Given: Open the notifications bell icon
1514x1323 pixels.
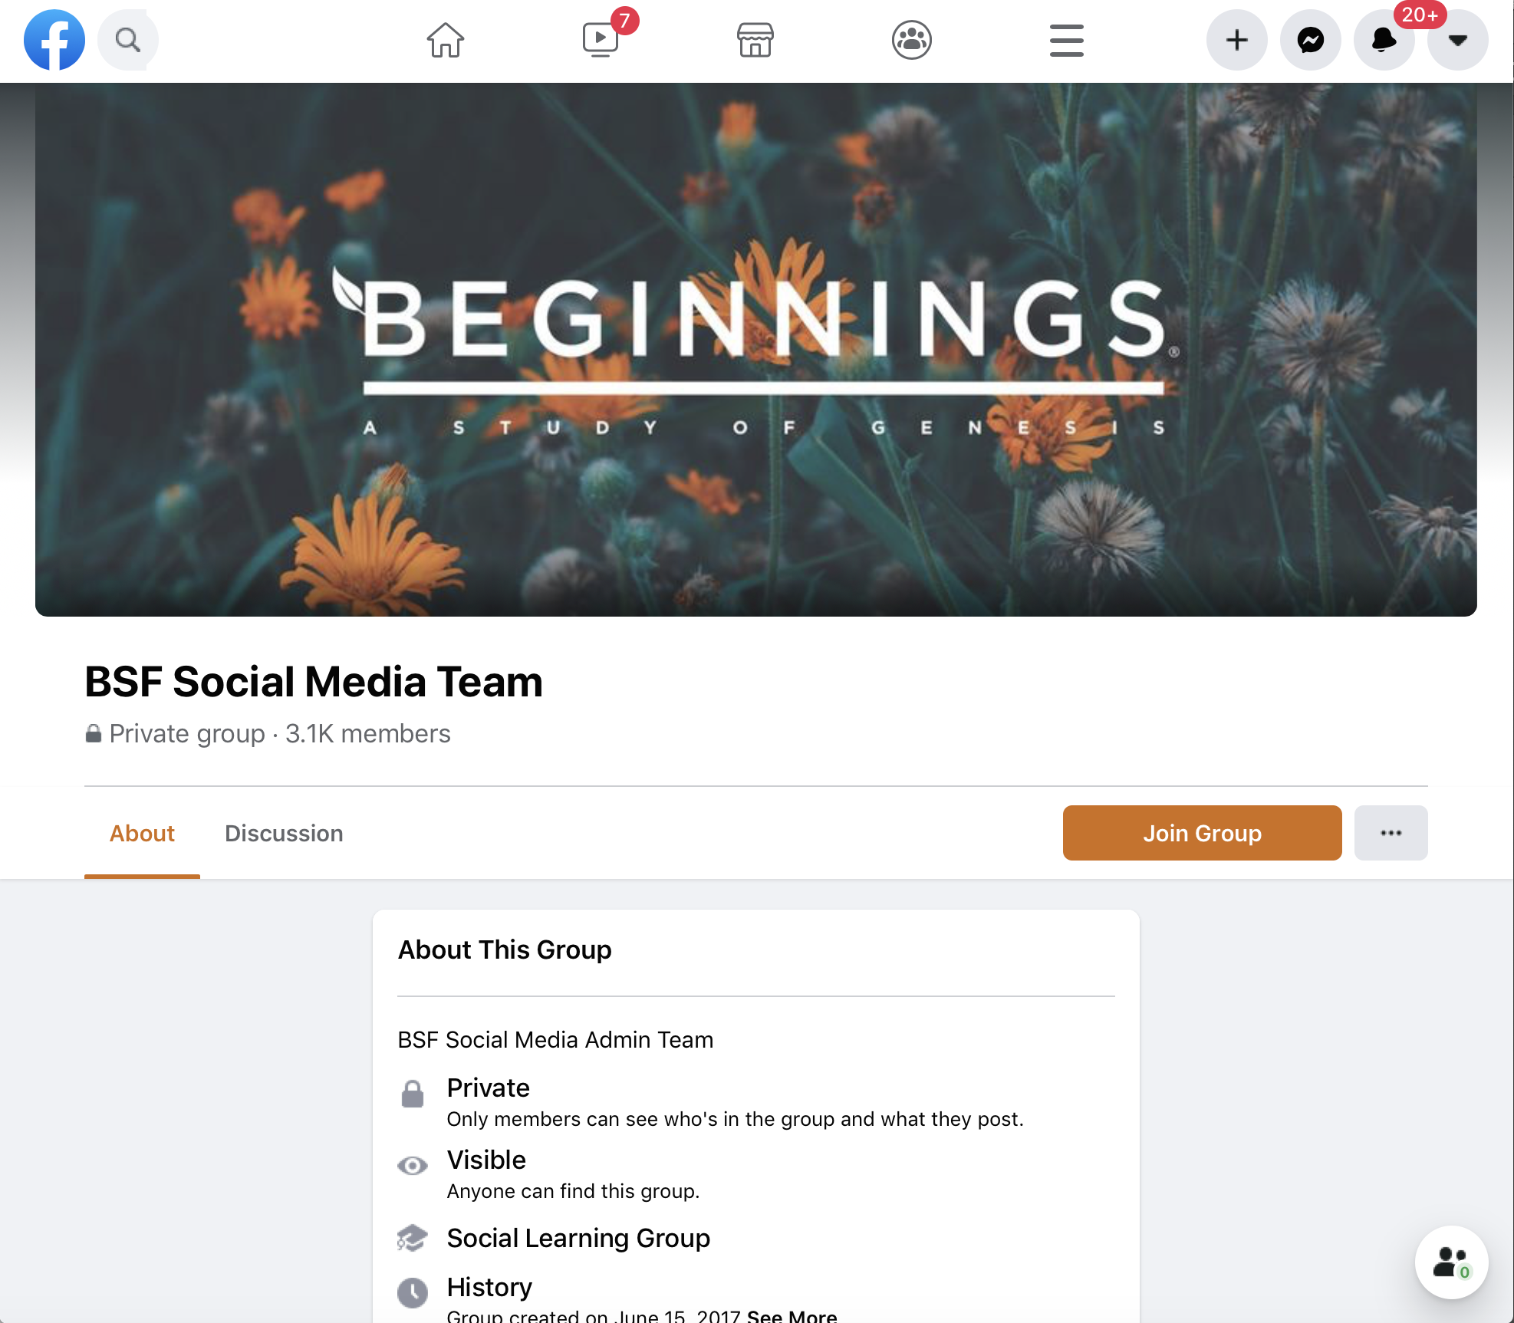Looking at the screenshot, I should point(1384,40).
